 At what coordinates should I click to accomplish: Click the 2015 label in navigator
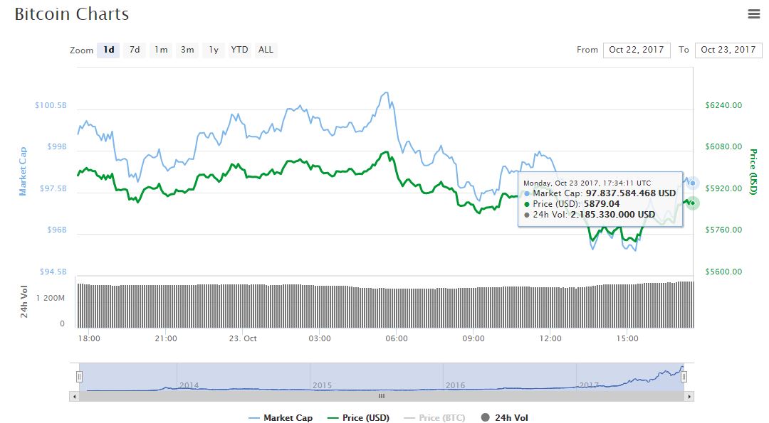click(x=323, y=385)
